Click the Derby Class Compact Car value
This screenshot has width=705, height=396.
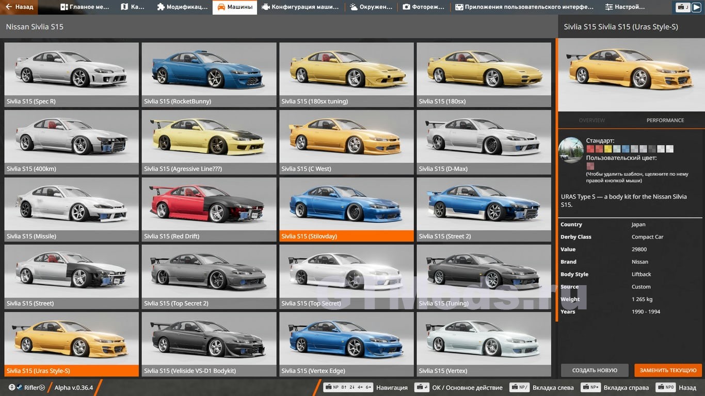(647, 237)
